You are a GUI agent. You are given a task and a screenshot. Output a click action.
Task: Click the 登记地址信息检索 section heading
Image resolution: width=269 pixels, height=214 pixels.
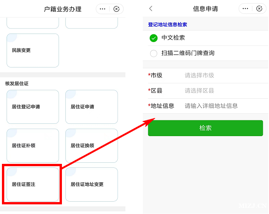point(167,25)
